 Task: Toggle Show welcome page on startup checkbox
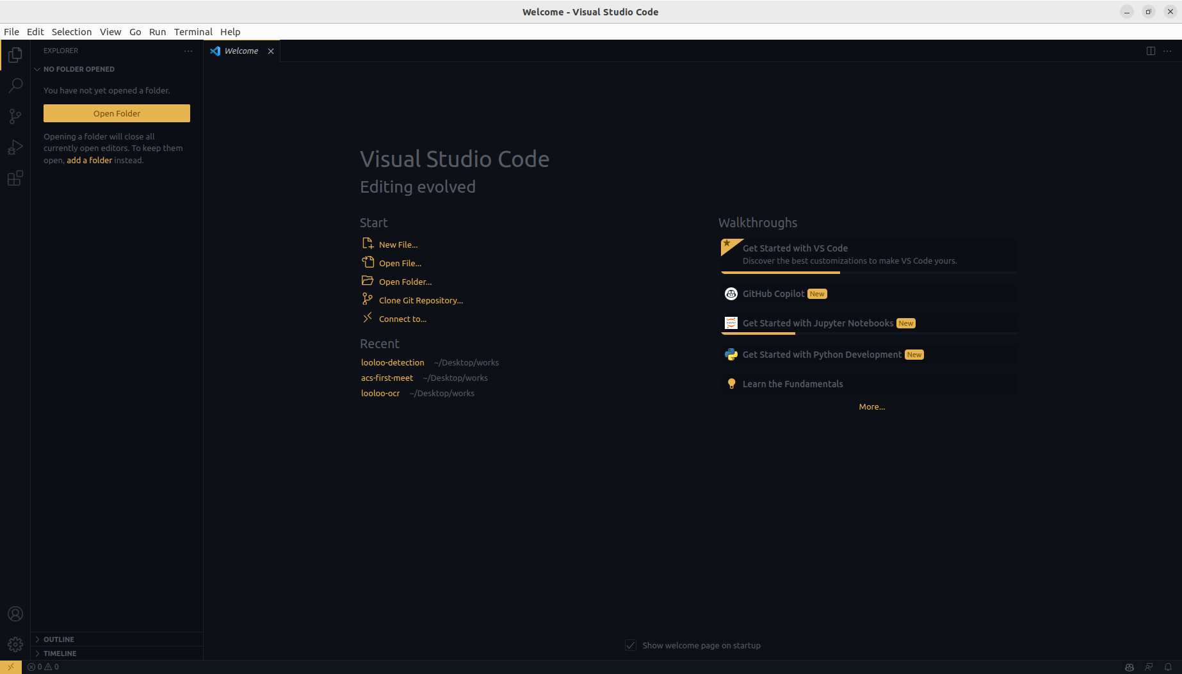click(x=631, y=645)
